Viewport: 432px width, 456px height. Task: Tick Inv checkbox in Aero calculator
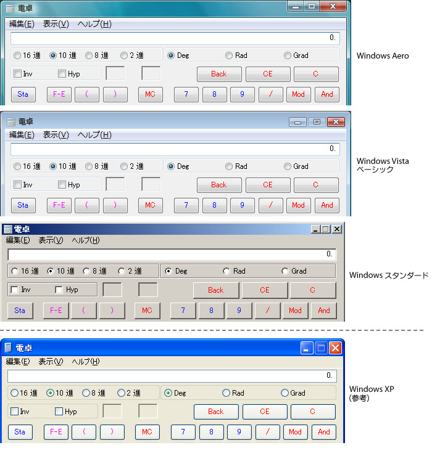pyautogui.click(x=17, y=74)
